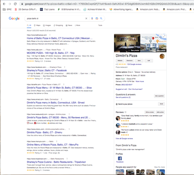Open options menu for the tripadvisor.com result
Viewport: 194px width, 175px height.
coord(67,159)
